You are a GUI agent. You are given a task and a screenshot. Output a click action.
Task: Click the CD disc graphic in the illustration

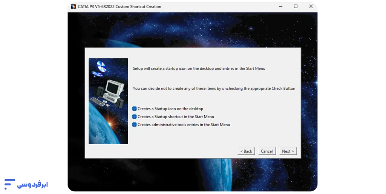click(101, 67)
